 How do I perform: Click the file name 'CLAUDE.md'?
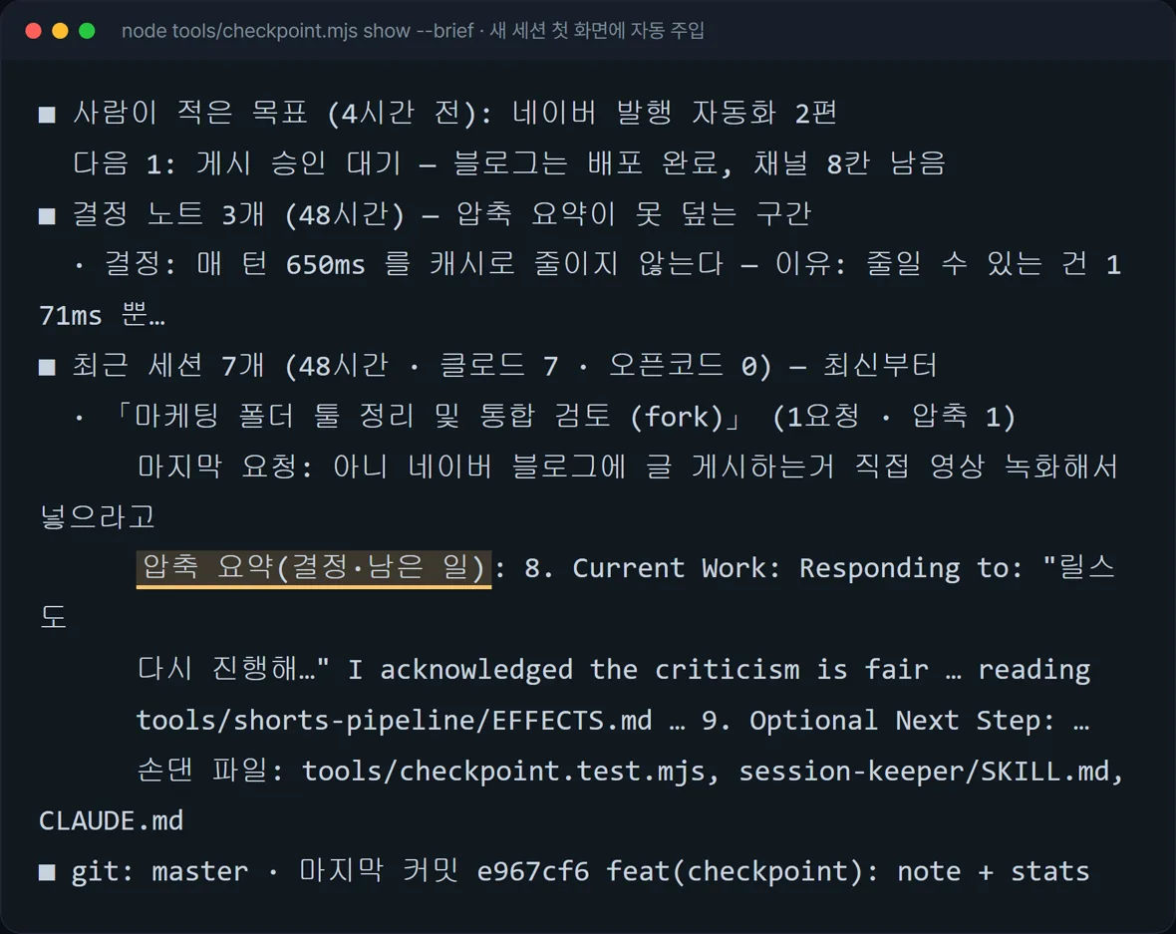pos(111,821)
